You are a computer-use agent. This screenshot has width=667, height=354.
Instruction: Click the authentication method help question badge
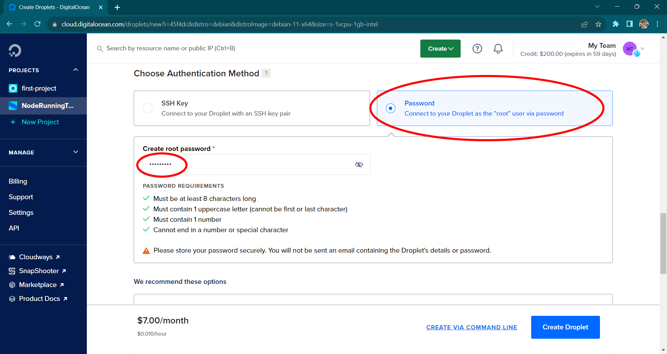tap(266, 73)
